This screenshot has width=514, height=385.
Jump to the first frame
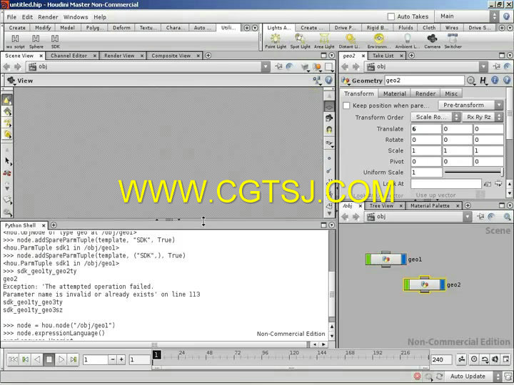tap(13, 359)
